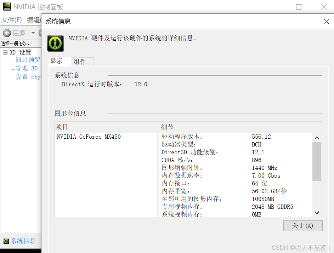Select the 驱动程序版本 row
334x253 pixels.
pos(236,137)
